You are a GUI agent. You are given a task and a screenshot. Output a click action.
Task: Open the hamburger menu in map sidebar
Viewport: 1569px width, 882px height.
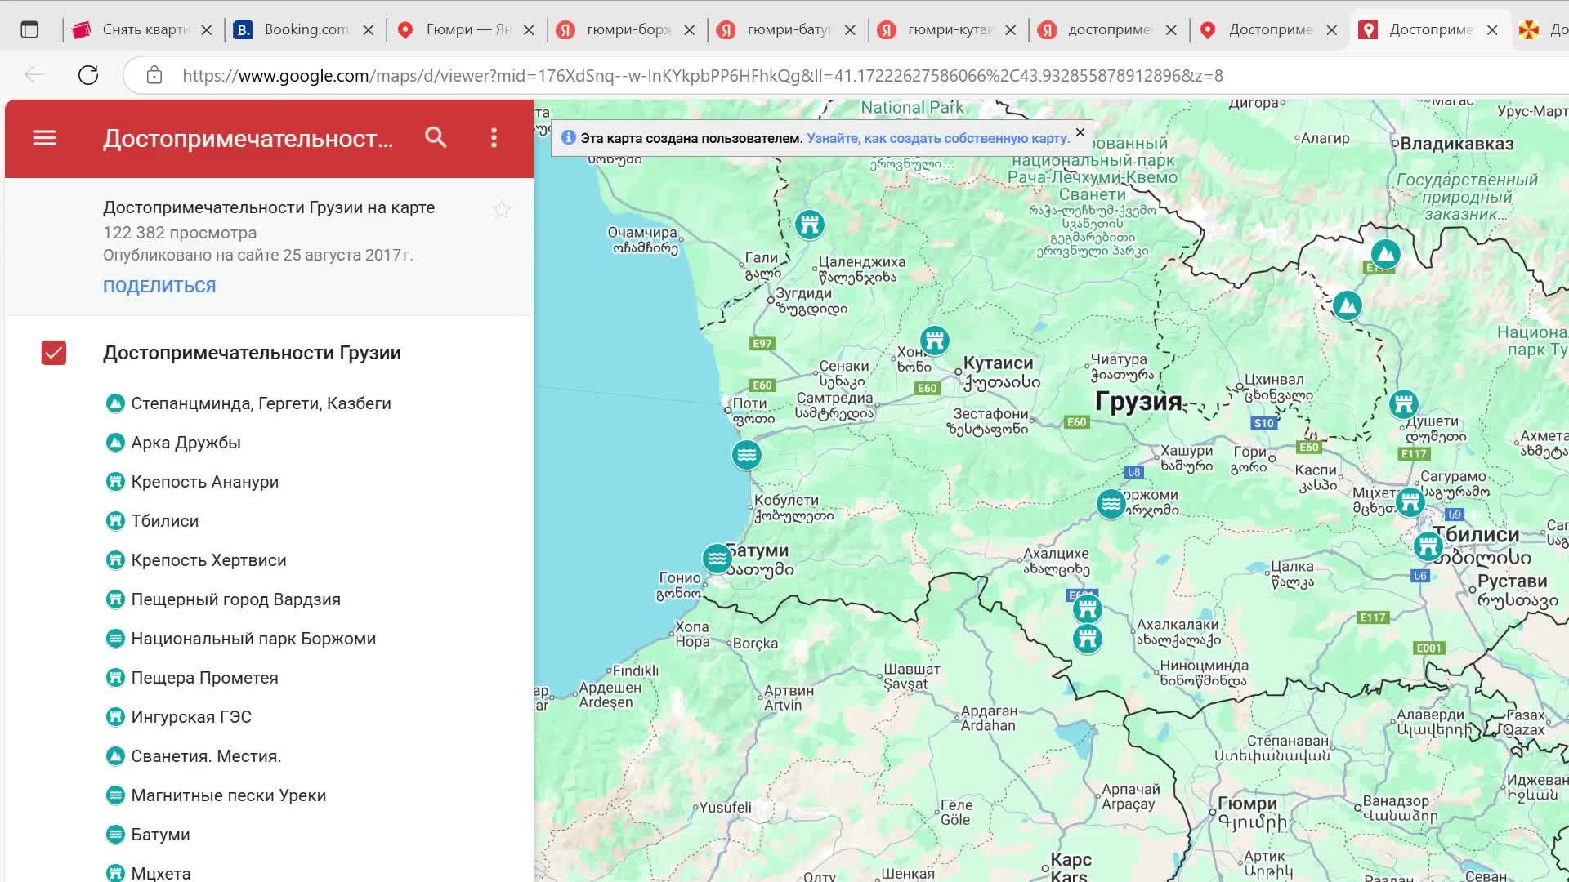pyautogui.click(x=44, y=138)
